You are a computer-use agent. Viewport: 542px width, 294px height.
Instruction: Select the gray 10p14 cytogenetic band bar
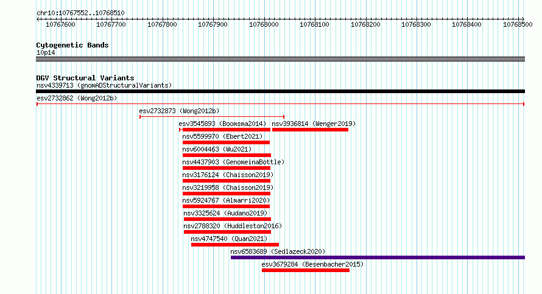(280, 59)
